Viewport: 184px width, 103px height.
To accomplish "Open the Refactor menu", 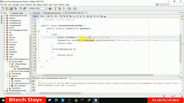I will pyautogui.click(x=29, y=5).
